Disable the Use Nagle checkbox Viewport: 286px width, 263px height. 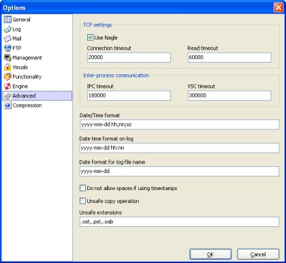(x=90, y=37)
